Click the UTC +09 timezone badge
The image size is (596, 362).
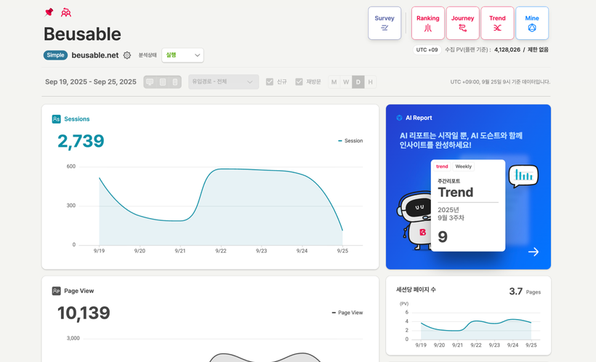[x=427, y=50]
